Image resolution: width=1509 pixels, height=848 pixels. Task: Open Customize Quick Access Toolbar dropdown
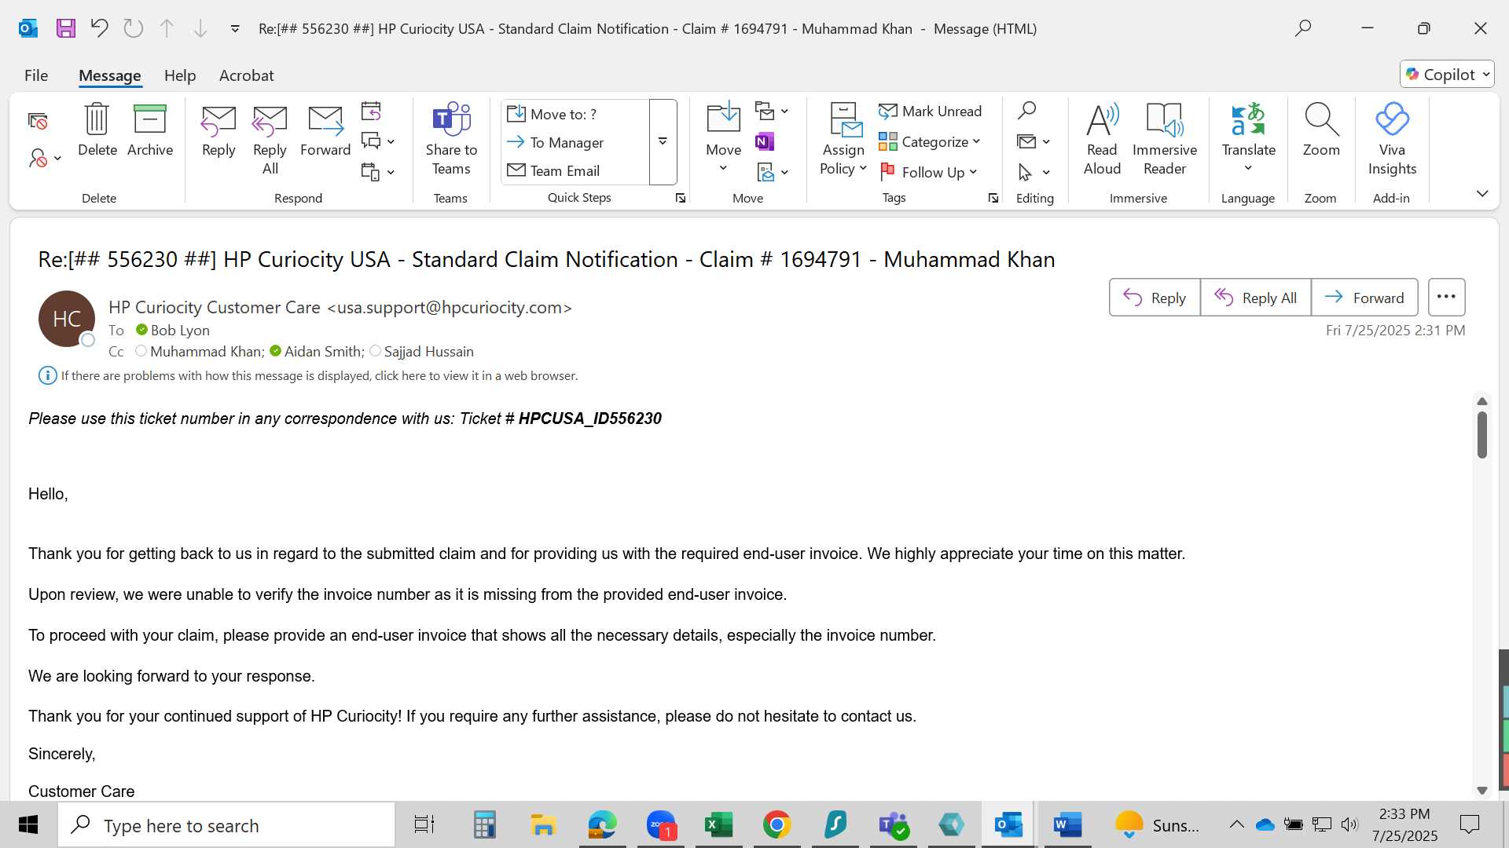point(234,28)
